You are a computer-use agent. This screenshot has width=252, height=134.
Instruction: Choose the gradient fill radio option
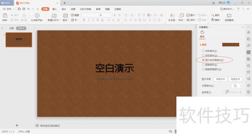coord(203,55)
